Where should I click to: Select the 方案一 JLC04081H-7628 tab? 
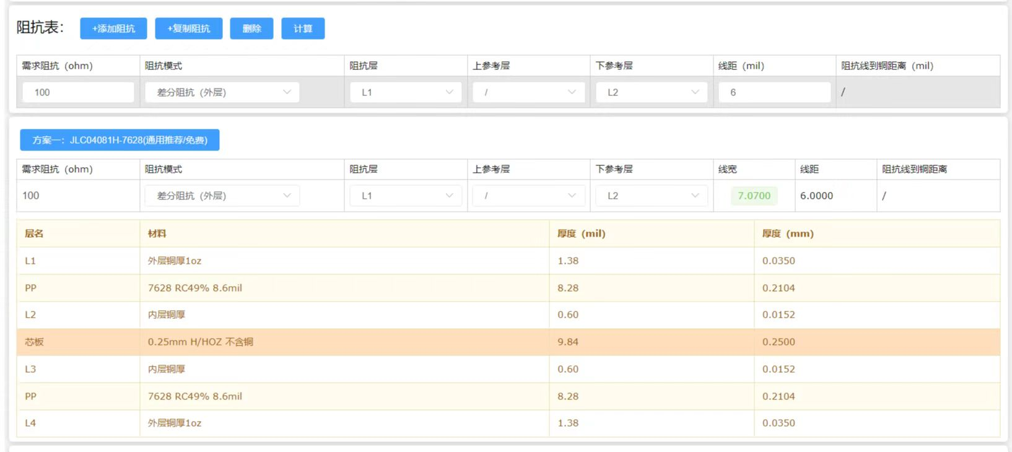click(120, 140)
